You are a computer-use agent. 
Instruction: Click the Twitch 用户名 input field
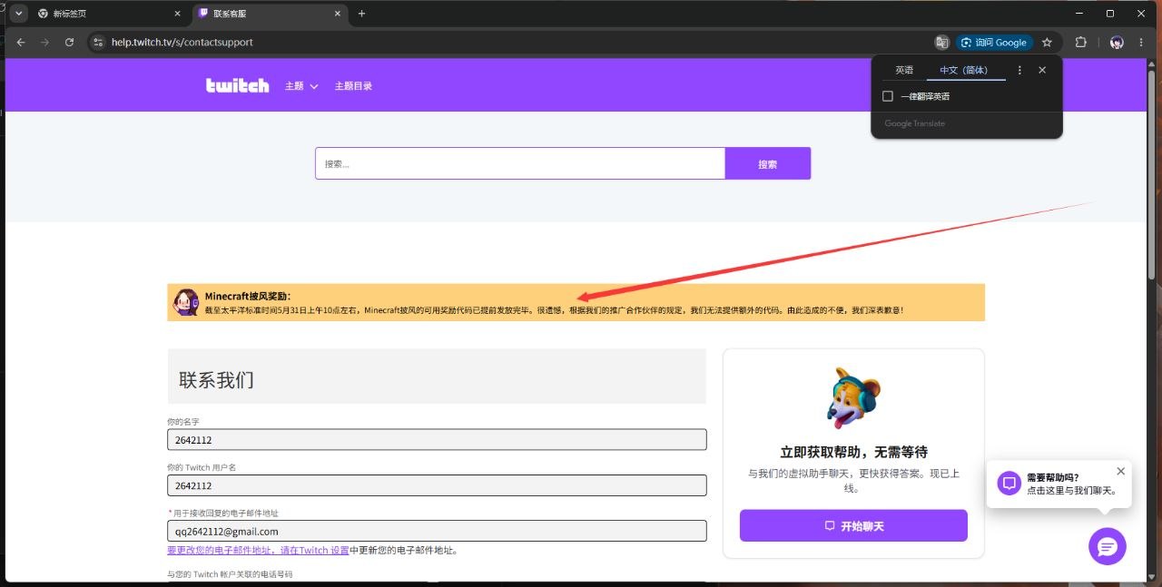click(437, 485)
